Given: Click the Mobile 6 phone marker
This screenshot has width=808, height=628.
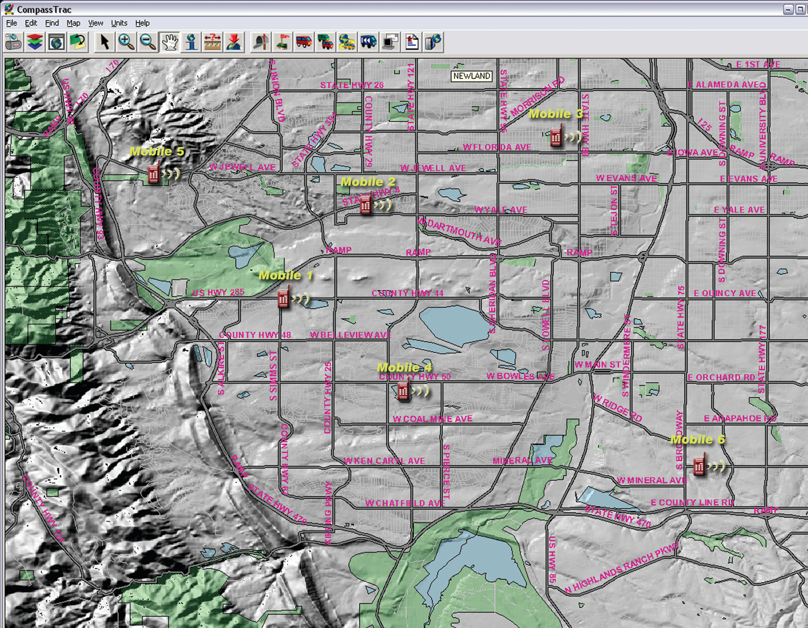Looking at the screenshot, I should click(x=699, y=465).
